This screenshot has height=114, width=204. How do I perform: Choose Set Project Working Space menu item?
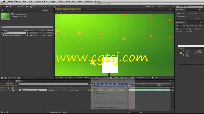coord(107,107)
